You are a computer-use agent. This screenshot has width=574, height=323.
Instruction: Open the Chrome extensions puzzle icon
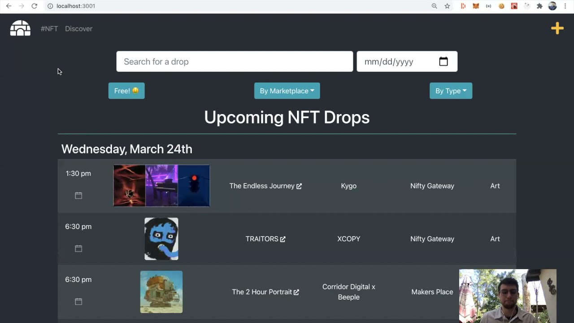pyautogui.click(x=539, y=6)
